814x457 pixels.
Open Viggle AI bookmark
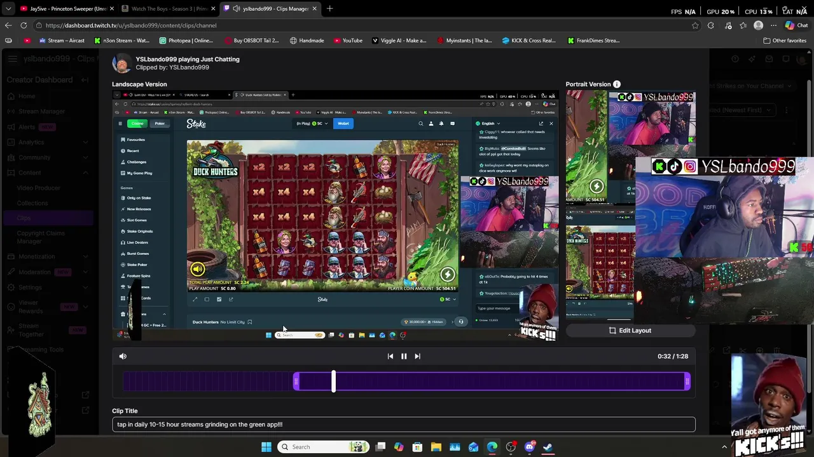[399, 41]
